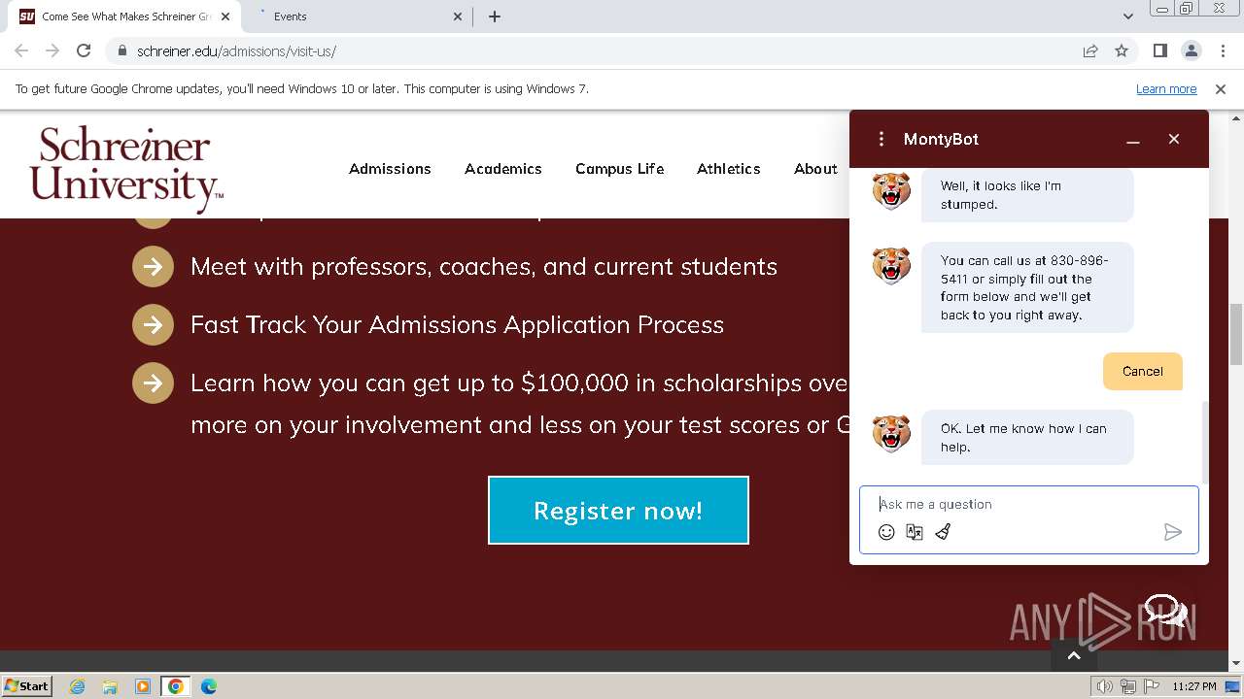Open Windows Media Player taskbar icon
The image size is (1244, 699).
(x=143, y=686)
